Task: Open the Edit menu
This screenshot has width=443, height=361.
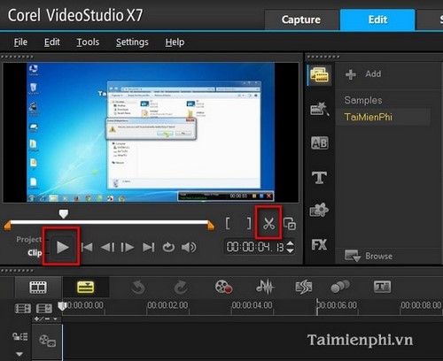Action: click(52, 42)
